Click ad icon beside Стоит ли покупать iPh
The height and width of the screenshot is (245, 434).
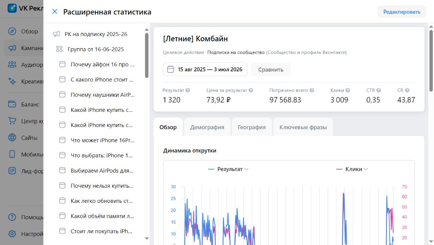pos(63,231)
